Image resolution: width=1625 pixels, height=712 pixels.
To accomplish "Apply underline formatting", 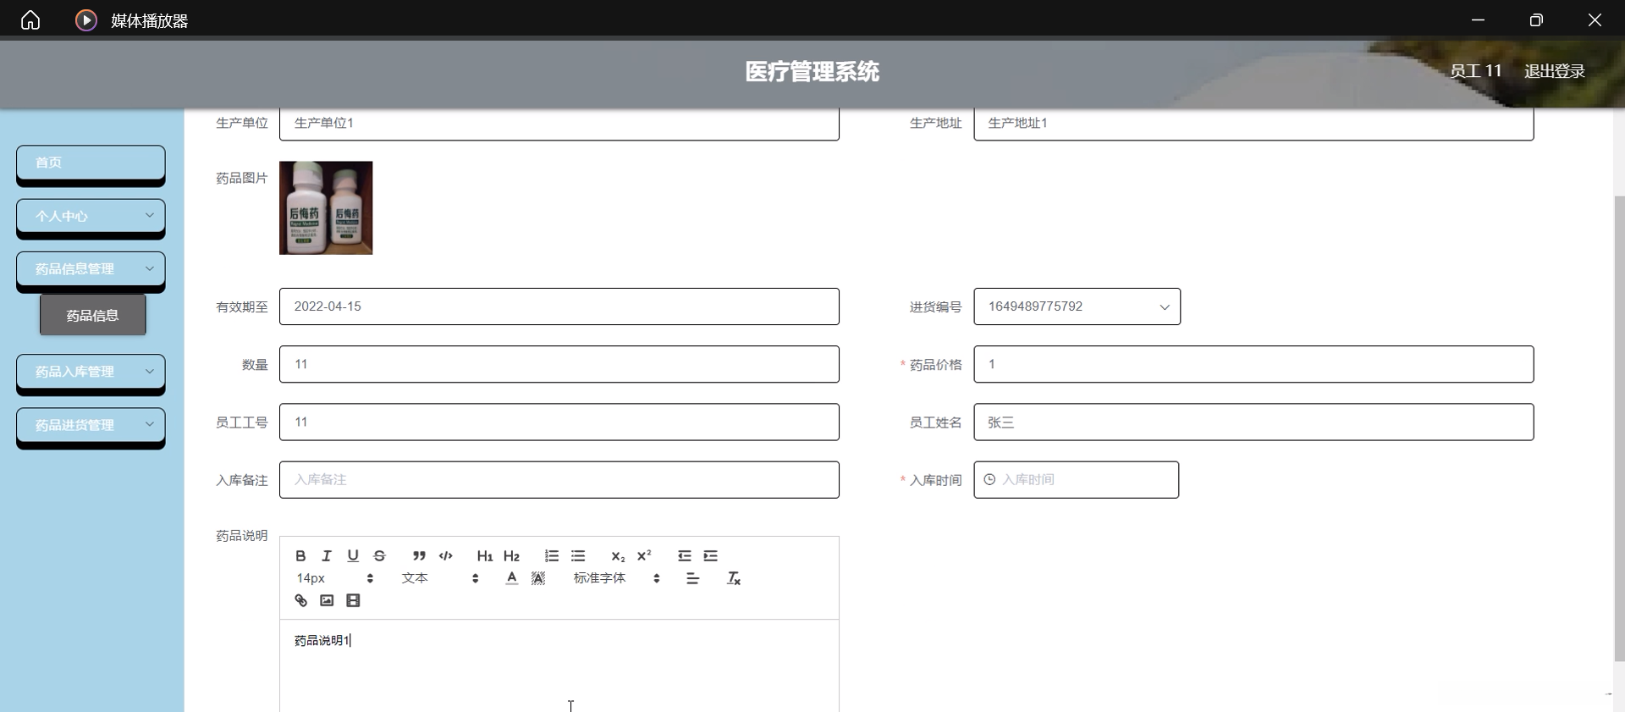I will point(353,556).
